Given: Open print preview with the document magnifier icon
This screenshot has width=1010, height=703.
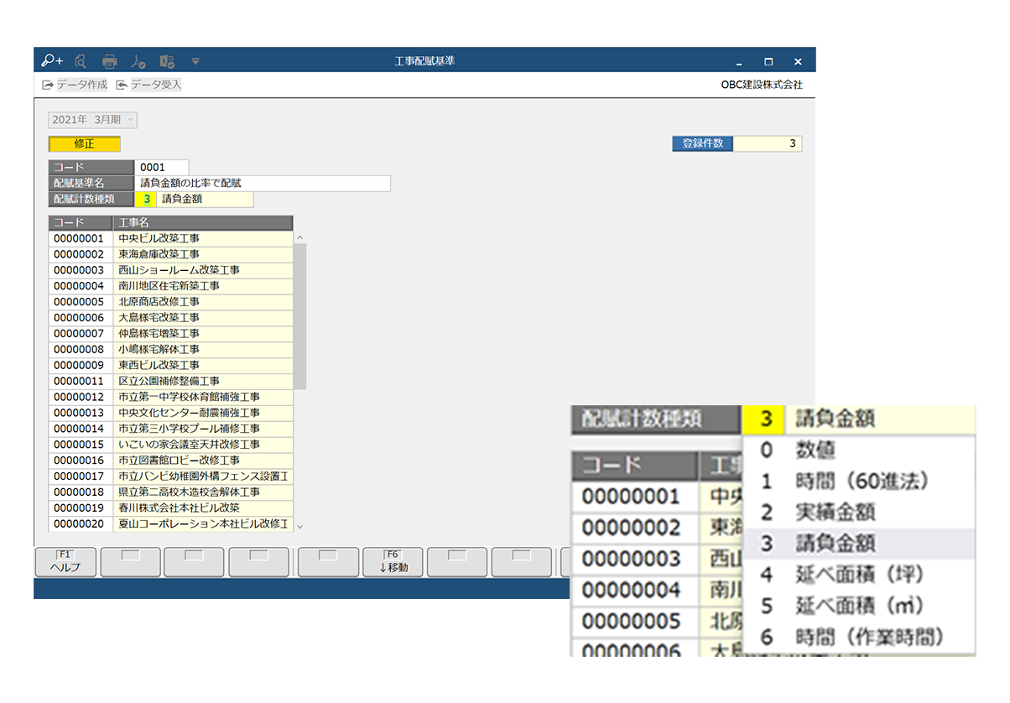Looking at the screenshot, I should pos(81,60).
